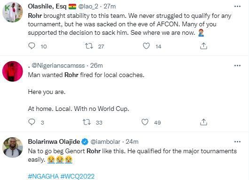Open more options on Olashile's tweet
This screenshot has height=180, width=249.
[x=237, y=7]
